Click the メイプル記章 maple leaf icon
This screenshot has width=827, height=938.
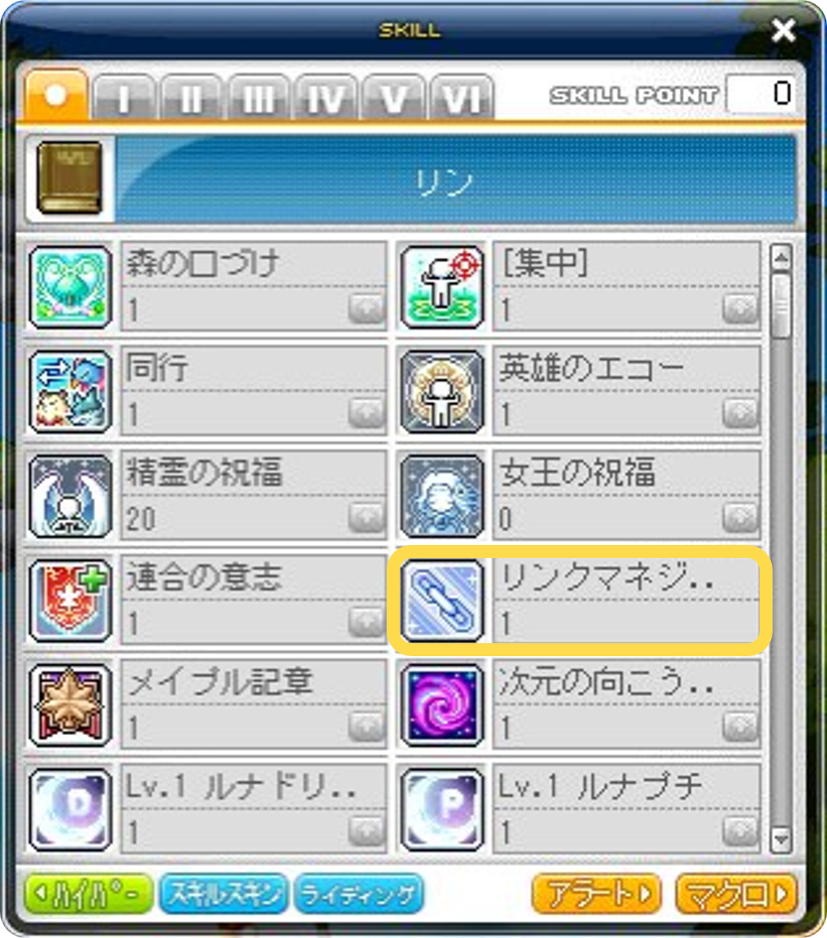click(71, 705)
